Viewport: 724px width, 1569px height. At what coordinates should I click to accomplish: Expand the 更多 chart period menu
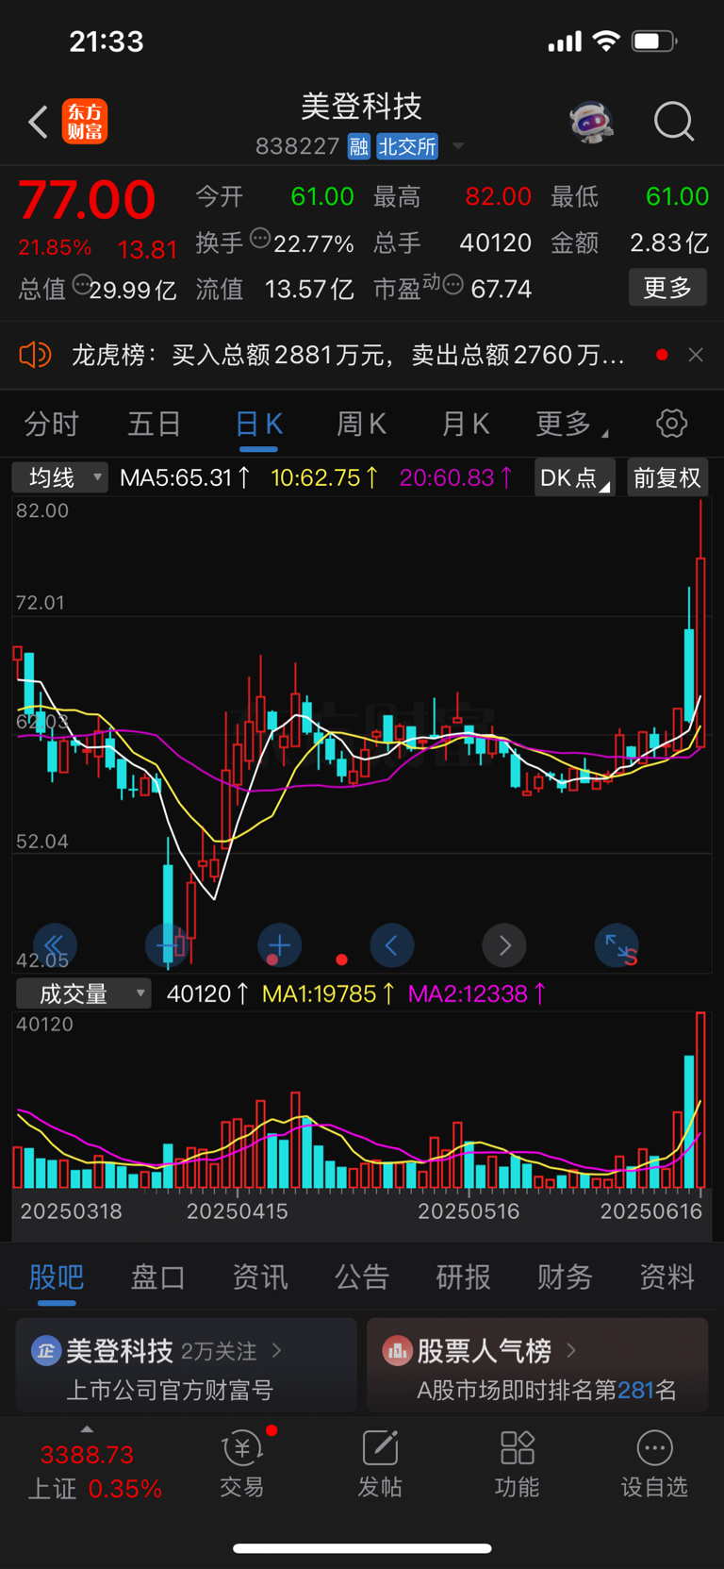[571, 424]
